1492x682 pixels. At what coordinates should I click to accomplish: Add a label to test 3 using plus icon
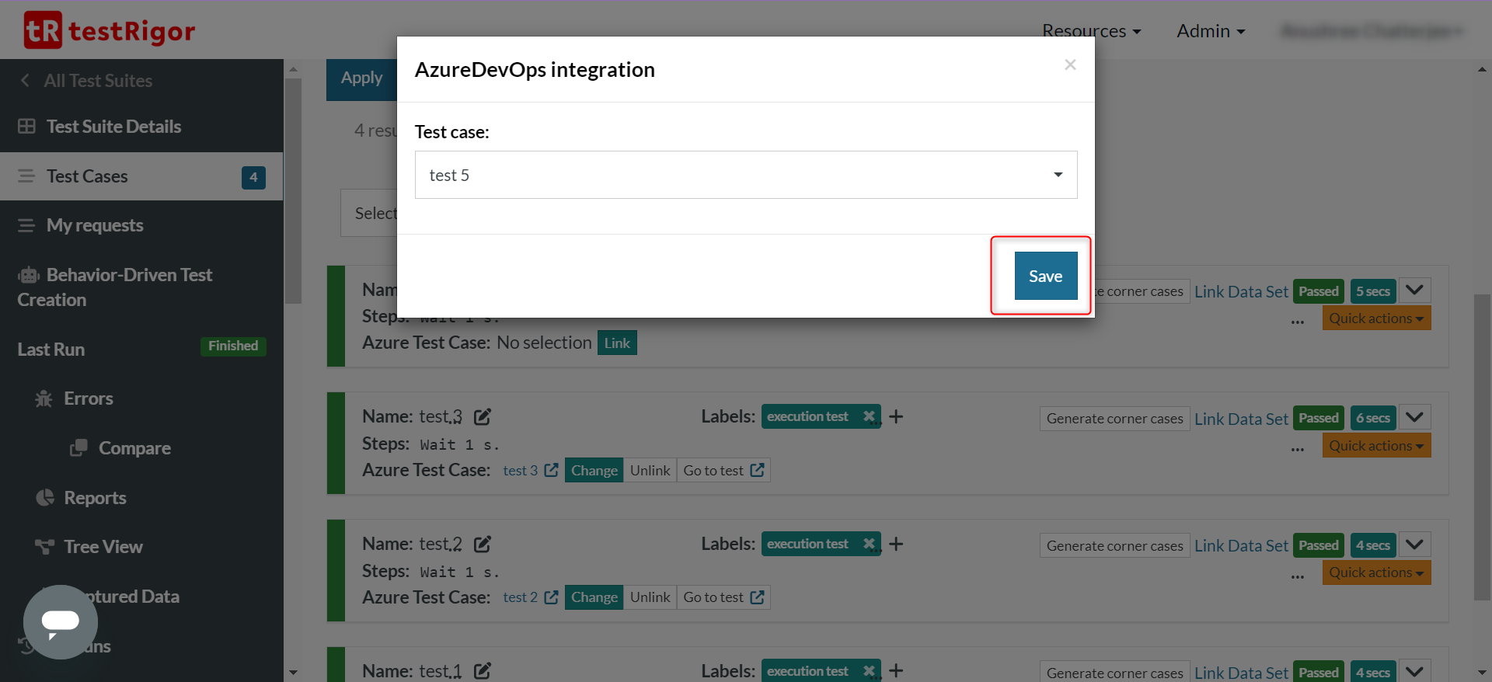coord(896,417)
